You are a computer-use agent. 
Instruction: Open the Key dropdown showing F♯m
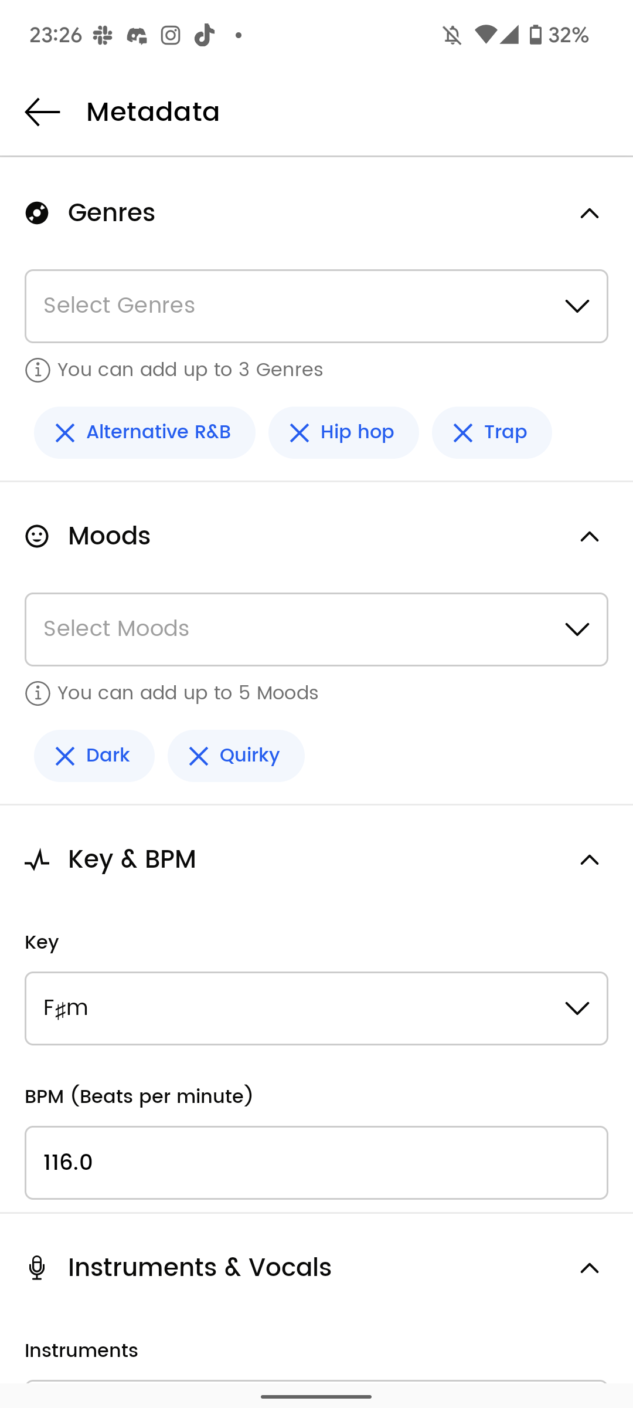point(316,1008)
